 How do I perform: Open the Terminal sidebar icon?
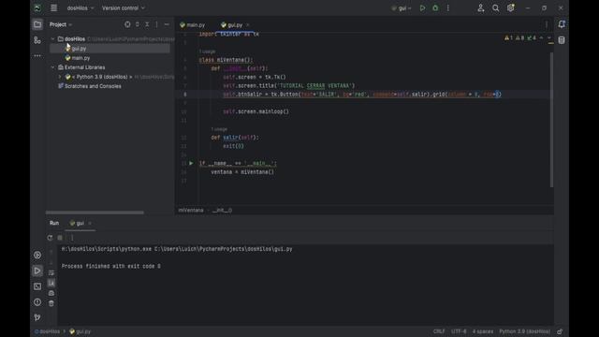pyautogui.click(x=37, y=286)
